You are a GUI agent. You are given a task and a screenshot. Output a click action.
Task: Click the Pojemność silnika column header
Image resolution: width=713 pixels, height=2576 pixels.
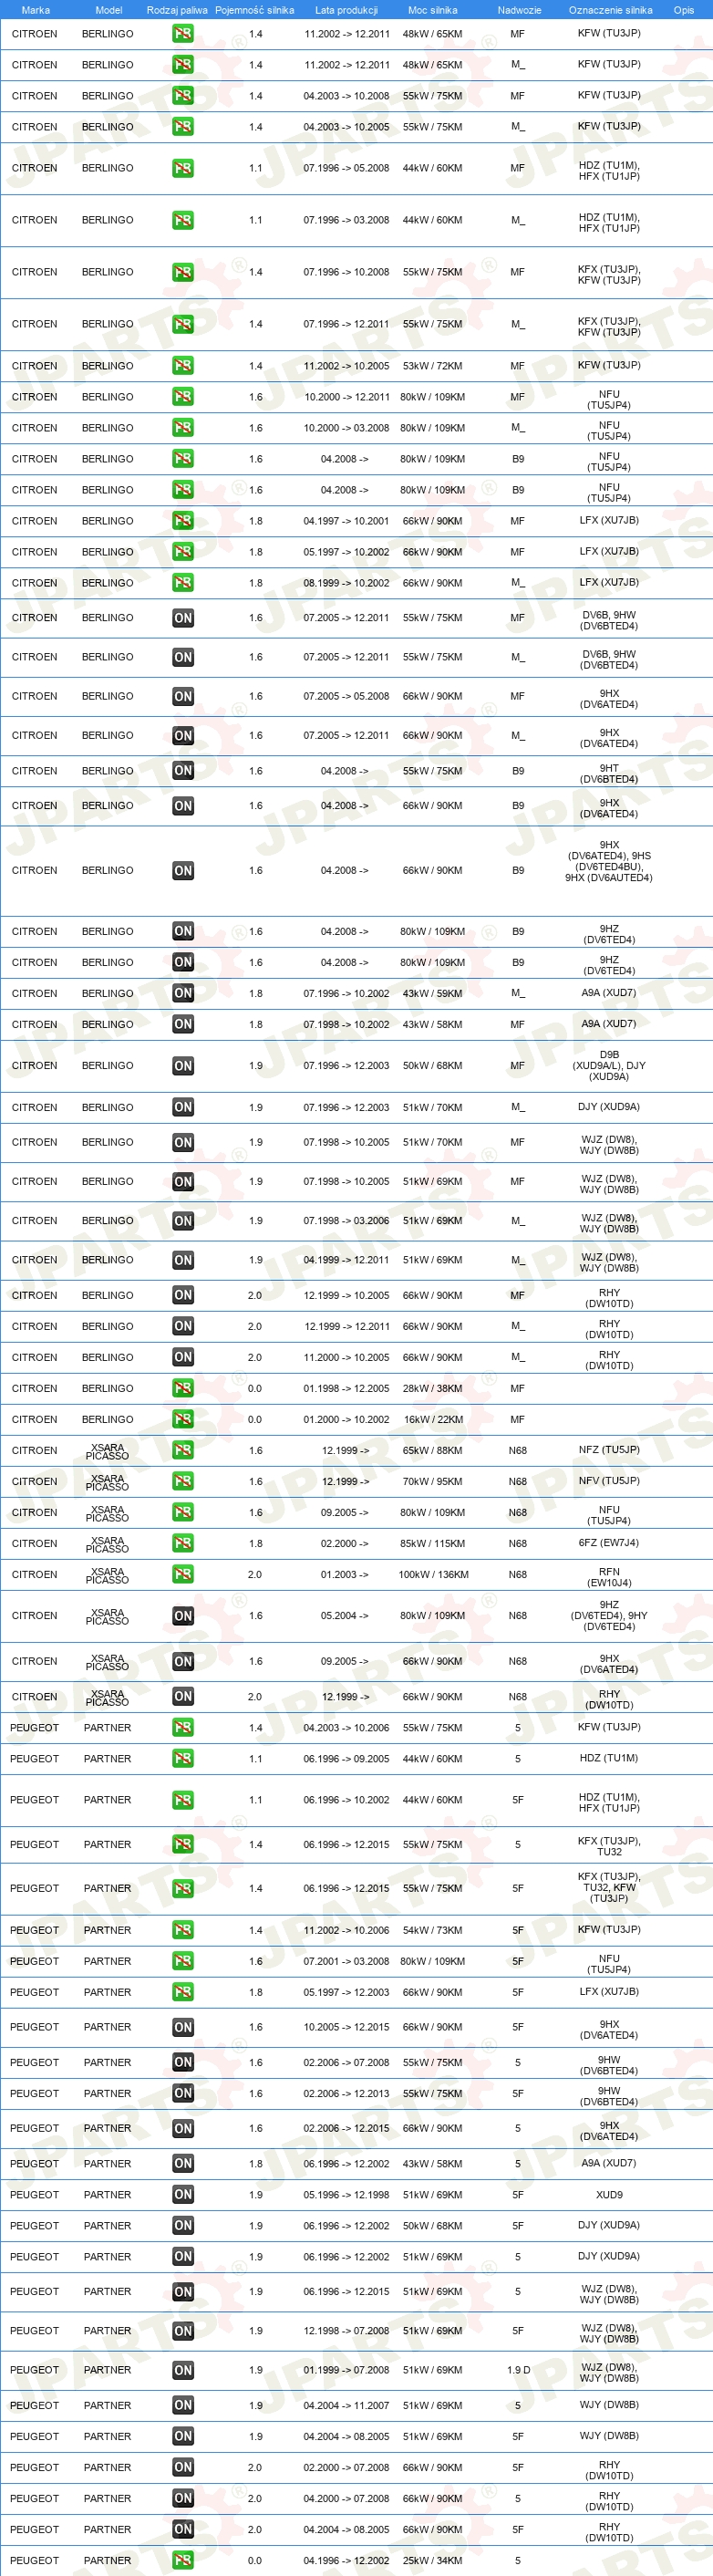click(x=255, y=10)
